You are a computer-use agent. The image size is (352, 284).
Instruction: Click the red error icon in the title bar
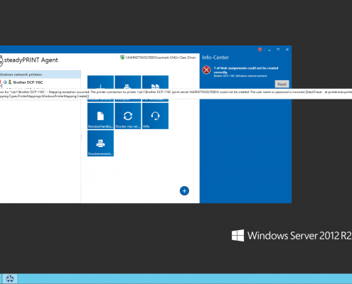pyautogui.click(x=260, y=50)
